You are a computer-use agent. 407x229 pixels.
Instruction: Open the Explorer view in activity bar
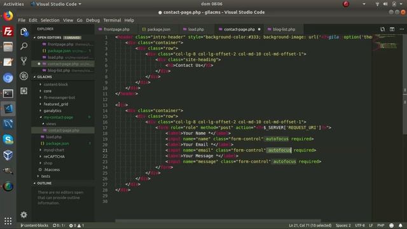(x=24, y=32)
